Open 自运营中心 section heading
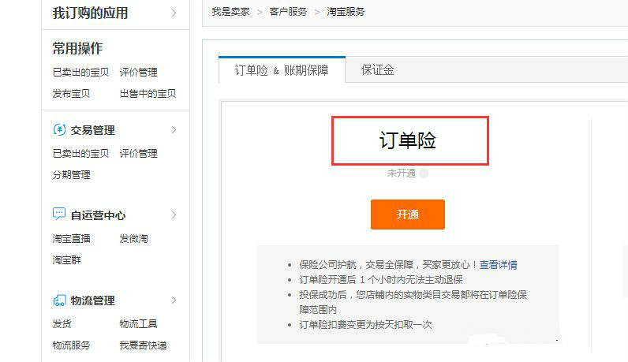628x362 pixels. (98, 215)
